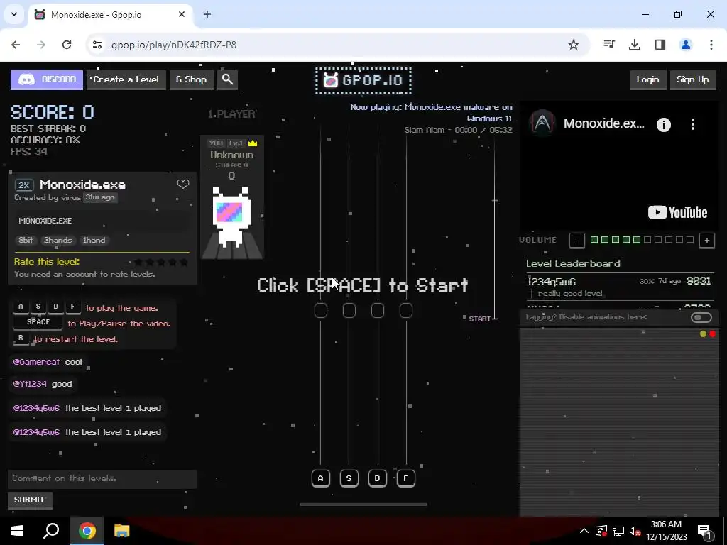Open the media control icon in Chrome toolbar
The width and height of the screenshot is (727, 545).
[x=609, y=45]
